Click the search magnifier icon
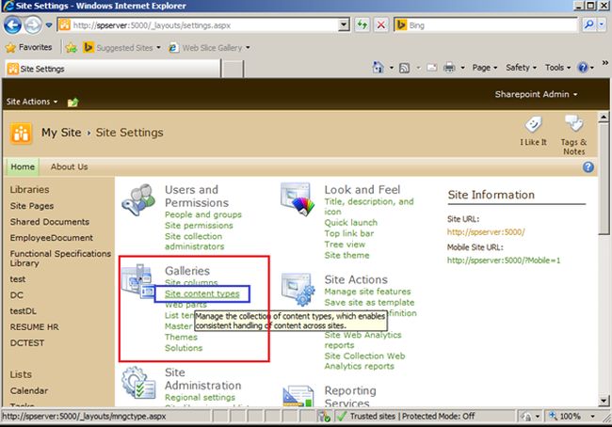The image size is (612, 427). point(588,24)
